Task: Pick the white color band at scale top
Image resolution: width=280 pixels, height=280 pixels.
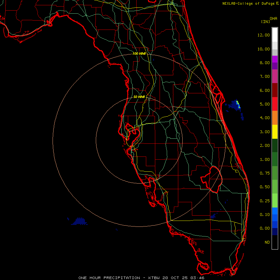Action: coord(275,35)
